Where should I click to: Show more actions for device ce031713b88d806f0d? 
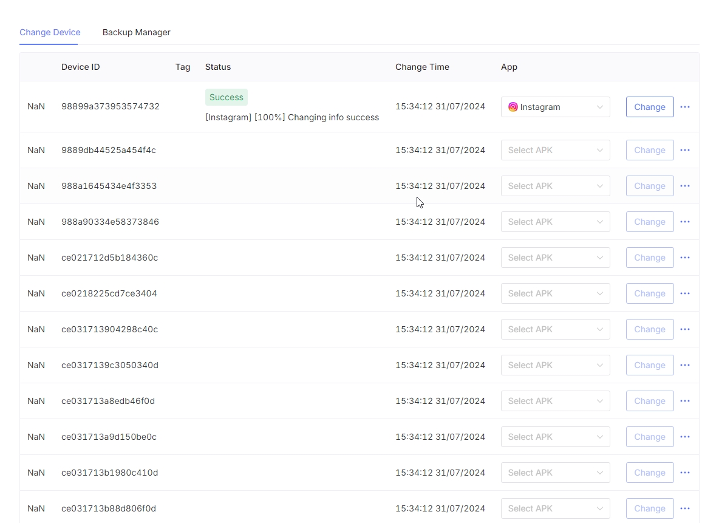[x=685, y=508]
